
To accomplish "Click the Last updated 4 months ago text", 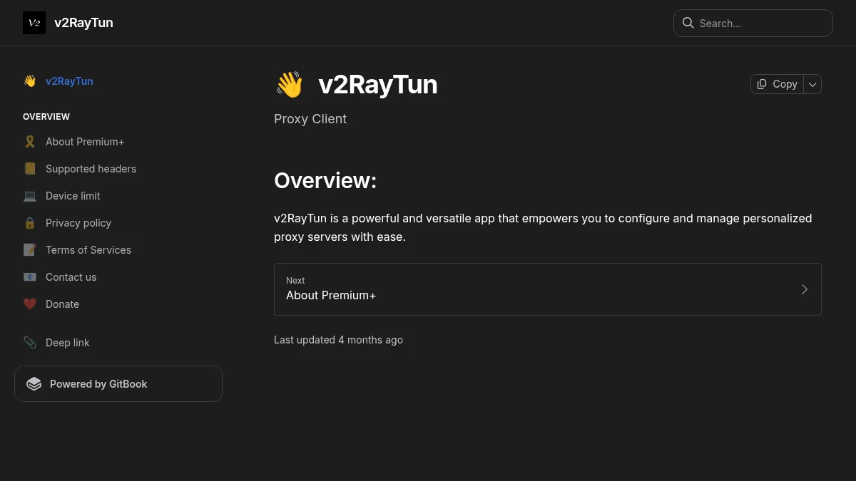I will (338, 340).
